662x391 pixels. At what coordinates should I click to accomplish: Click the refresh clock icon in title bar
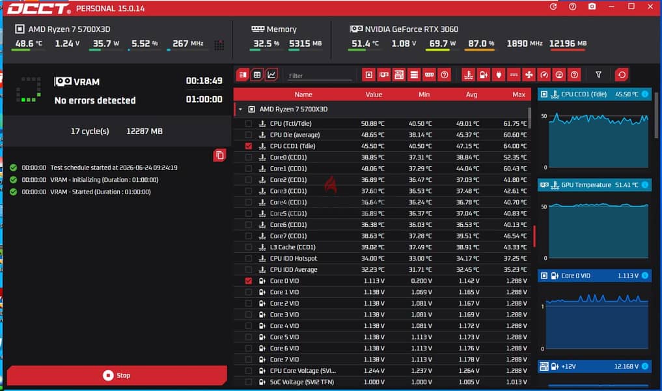(553, 7)
